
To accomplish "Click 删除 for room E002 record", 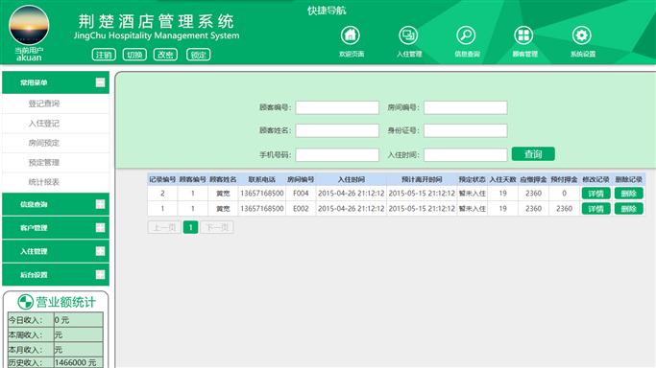I will click(x=628, y=209).
